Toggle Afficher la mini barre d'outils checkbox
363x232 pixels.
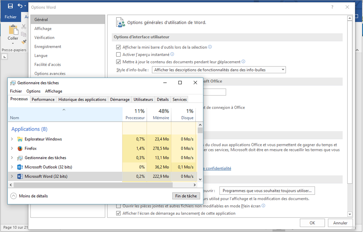pos(118,47)
